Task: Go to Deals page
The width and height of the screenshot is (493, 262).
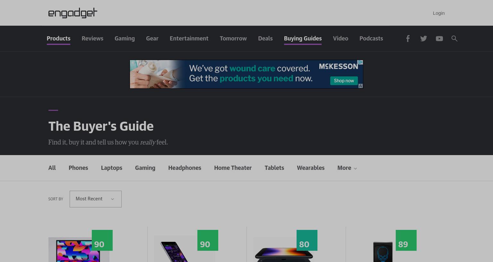Action: (265, 39)
